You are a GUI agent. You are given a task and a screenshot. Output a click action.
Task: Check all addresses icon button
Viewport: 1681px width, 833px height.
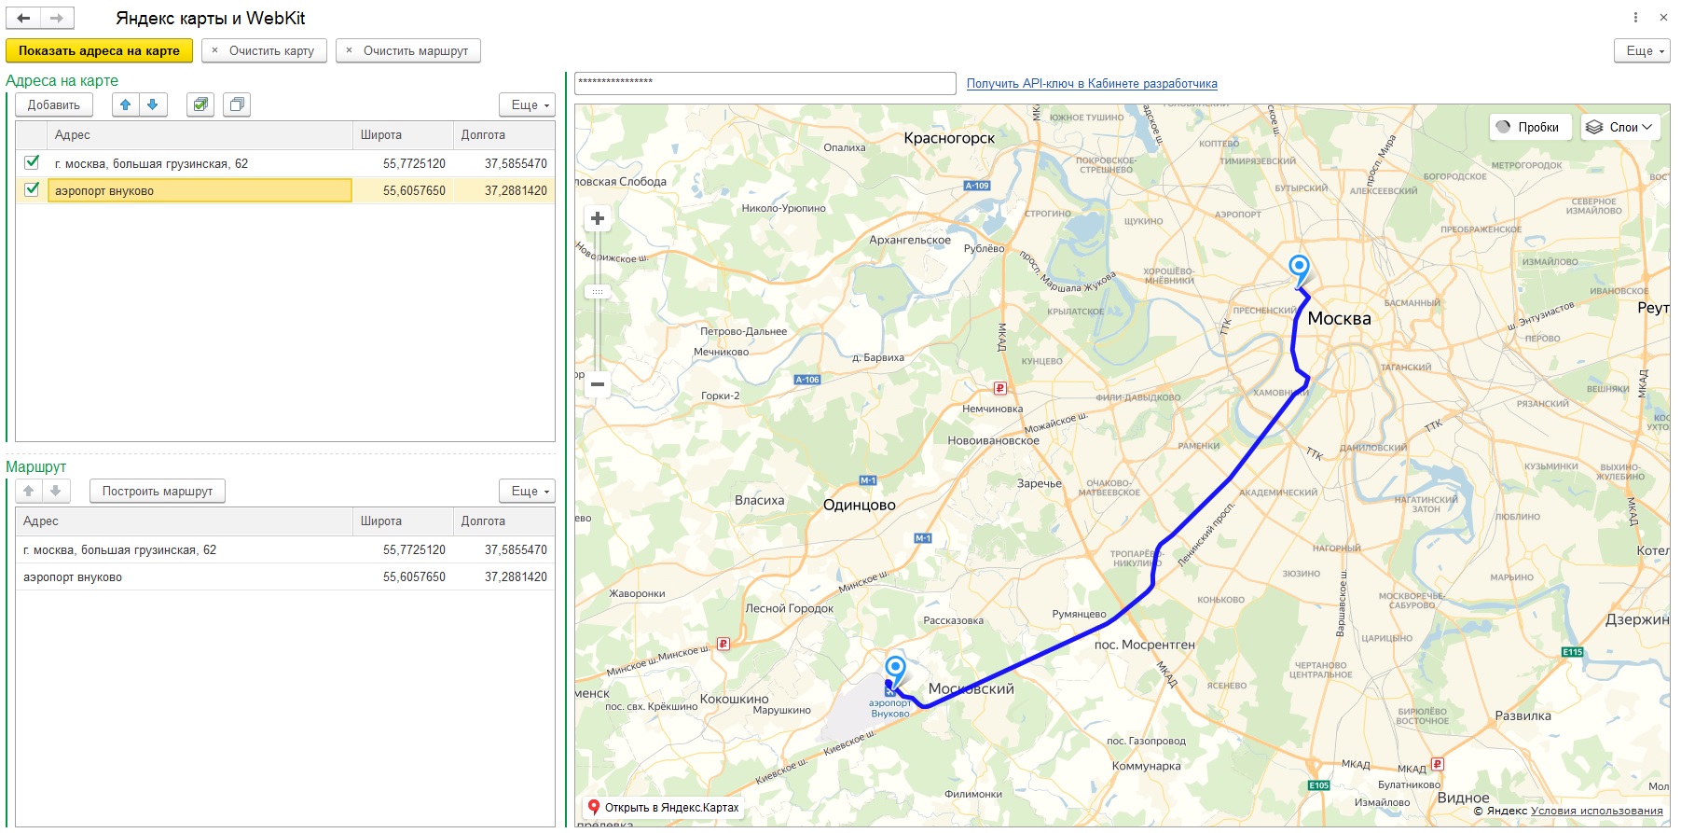(200, 104)
